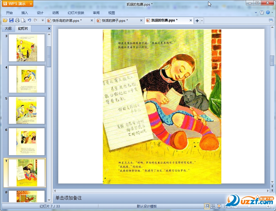This screenshot has height=211, width=276.
Task: Click the editor vertical scroll up arrow
Action: coord(272,27)
